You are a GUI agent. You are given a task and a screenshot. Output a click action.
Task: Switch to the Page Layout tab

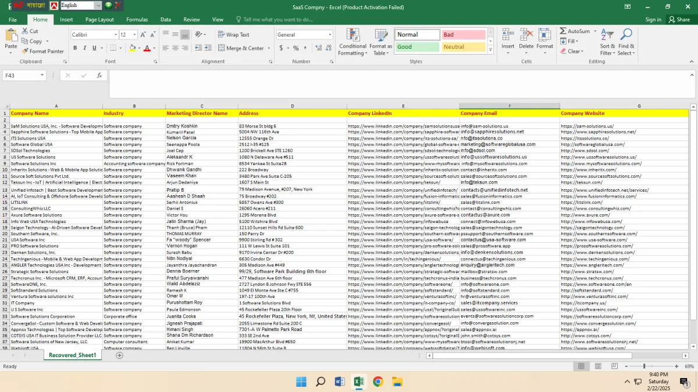[99, 19]
